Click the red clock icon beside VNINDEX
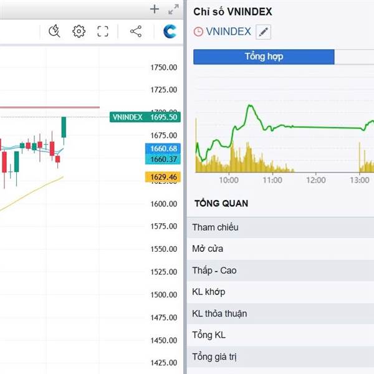 [199, 32]
